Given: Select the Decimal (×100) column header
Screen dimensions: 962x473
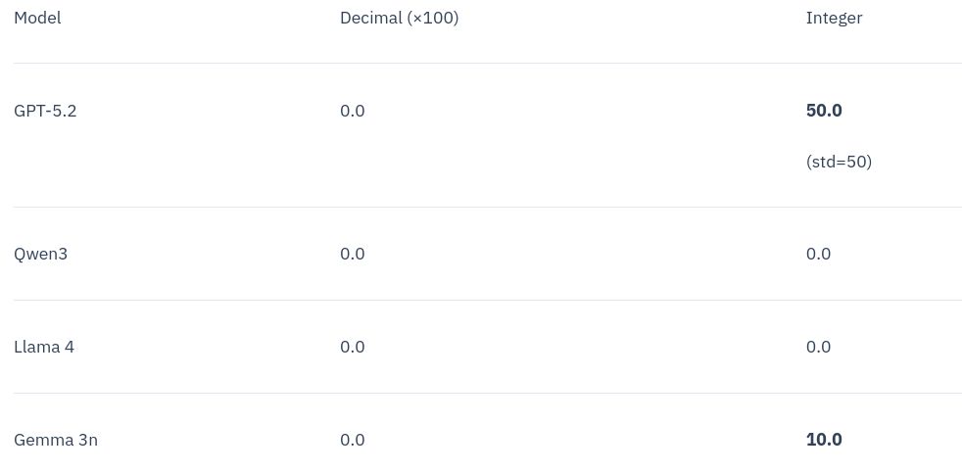Looking at the screenshot, I should click(x=399, y=18).
